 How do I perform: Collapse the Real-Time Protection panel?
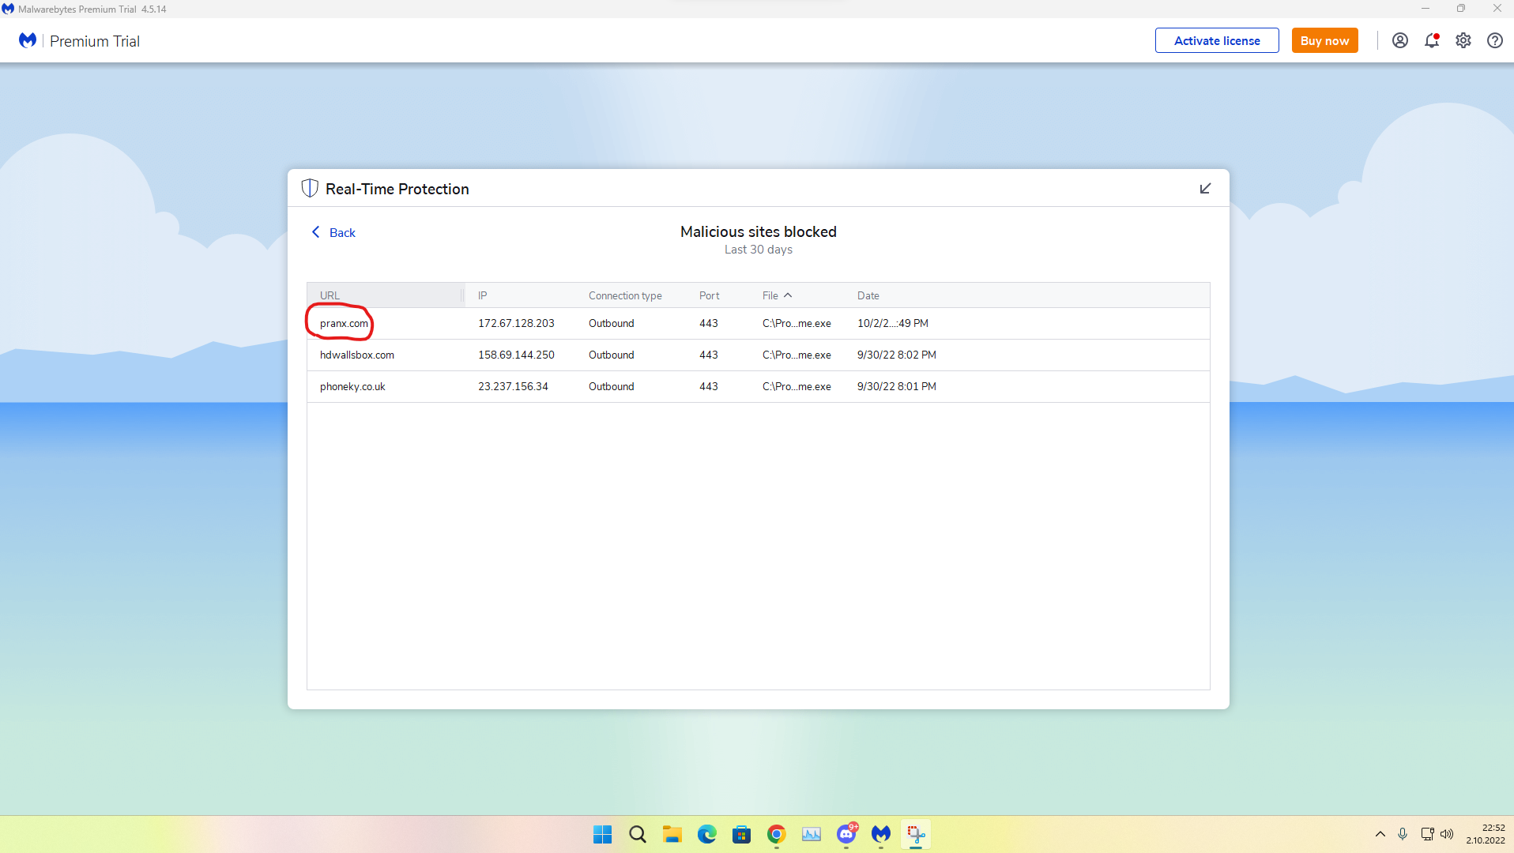click(1205, 188)
